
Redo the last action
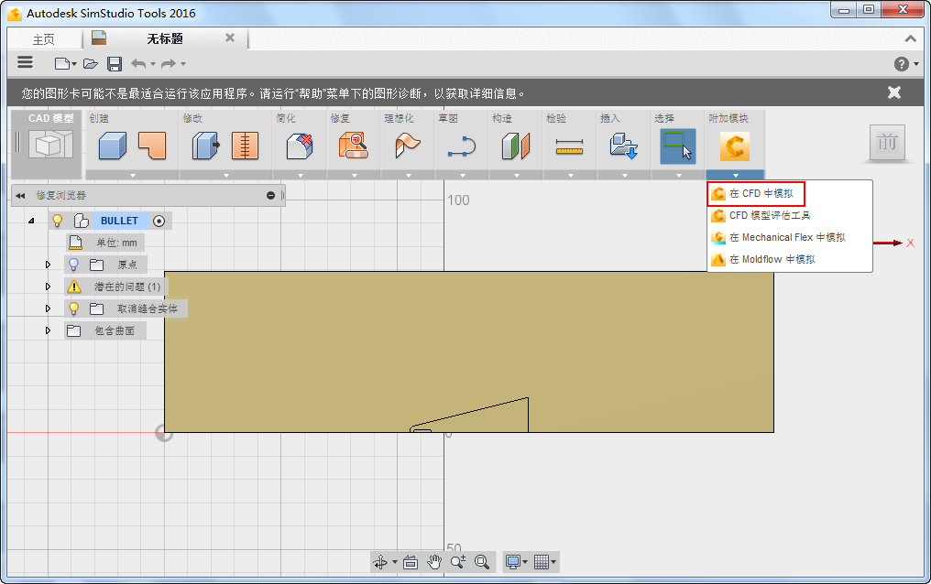tap(169, 63)
